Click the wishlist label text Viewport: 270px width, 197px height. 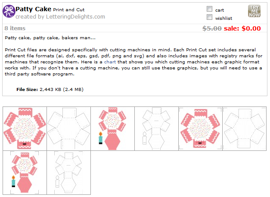coord(223,19)
